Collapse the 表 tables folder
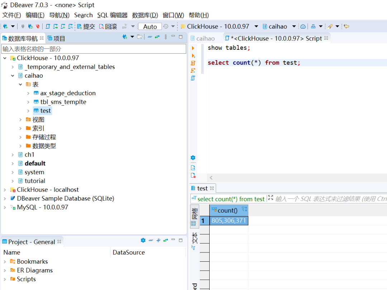The width and height of the screenshot is (387, 290). pos(20,84)
